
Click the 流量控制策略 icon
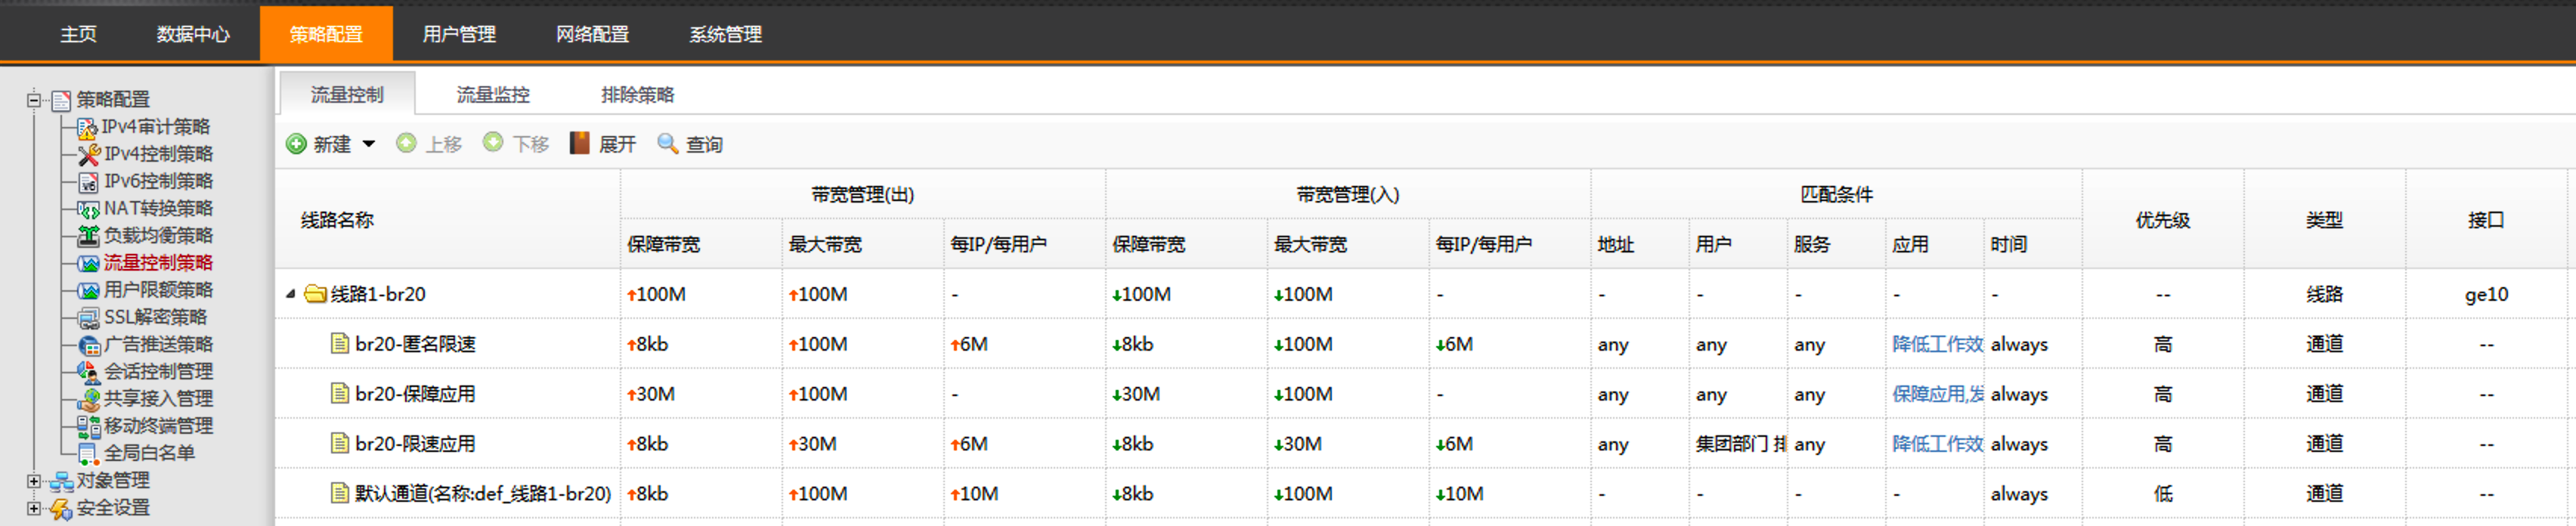tap(89, 263)
